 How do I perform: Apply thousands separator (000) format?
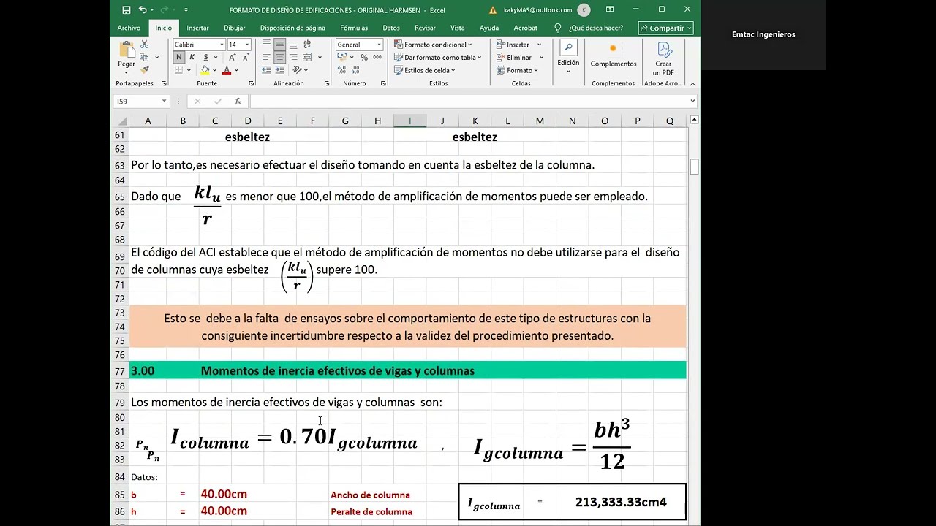[377, 57]
